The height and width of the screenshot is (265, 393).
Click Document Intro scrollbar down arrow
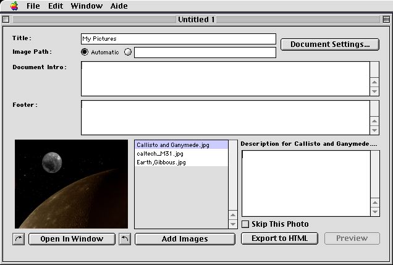coord(374,91)
